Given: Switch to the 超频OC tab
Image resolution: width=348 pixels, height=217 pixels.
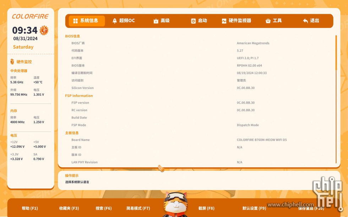Looking at the screenshot, I should pyautogui.click(x=124, y=21).
